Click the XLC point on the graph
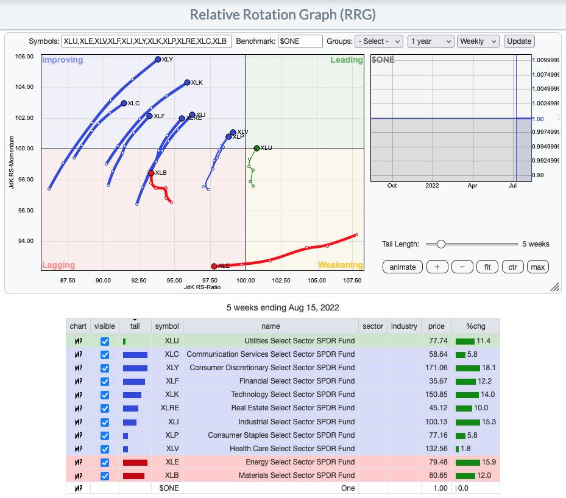Image resolution: width=566 pixels, height=498 pixels. [124, 103]
